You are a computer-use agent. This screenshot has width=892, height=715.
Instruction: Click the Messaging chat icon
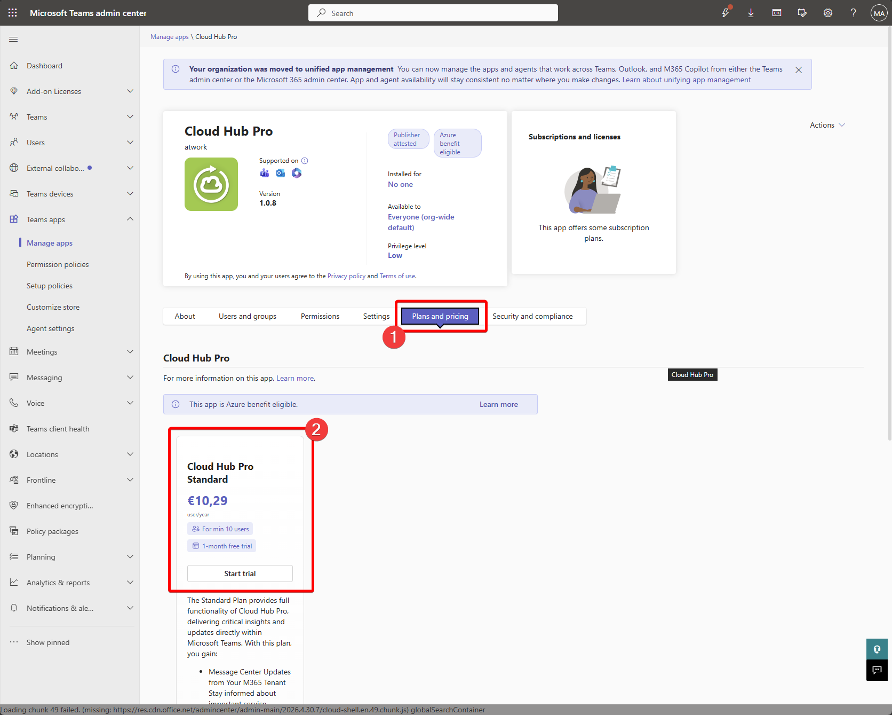pyautogui.click(x=14, y=378)
